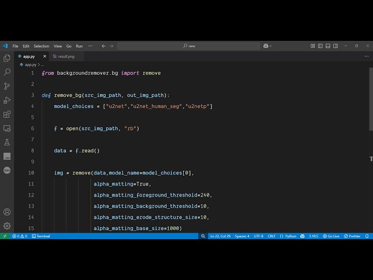373x280 pixels.
Task: Open the Explorer view in activity bar
Action: (7, 58)
